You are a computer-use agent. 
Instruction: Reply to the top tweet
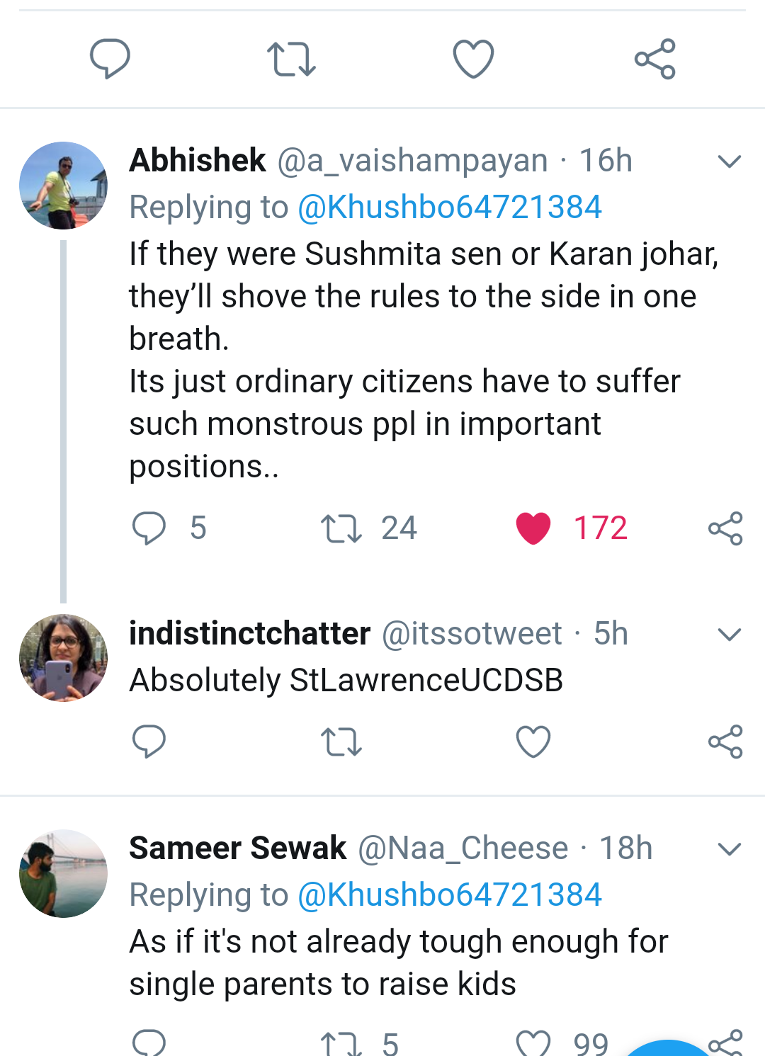point(110,59)
